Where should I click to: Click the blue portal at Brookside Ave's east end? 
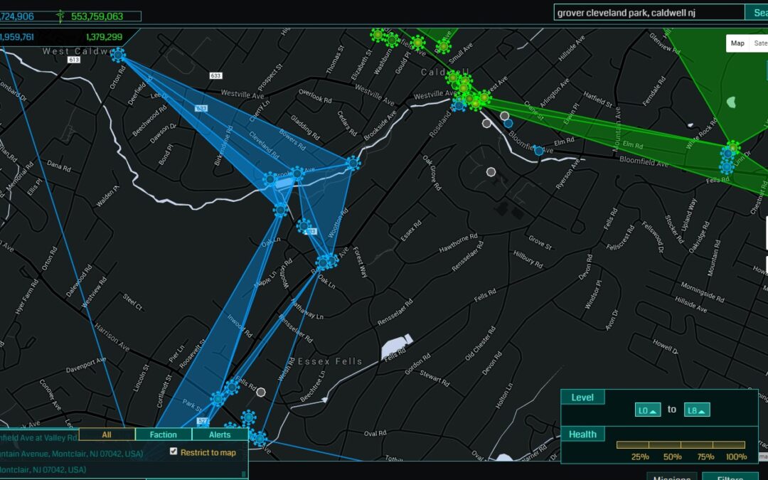point(353,164)
